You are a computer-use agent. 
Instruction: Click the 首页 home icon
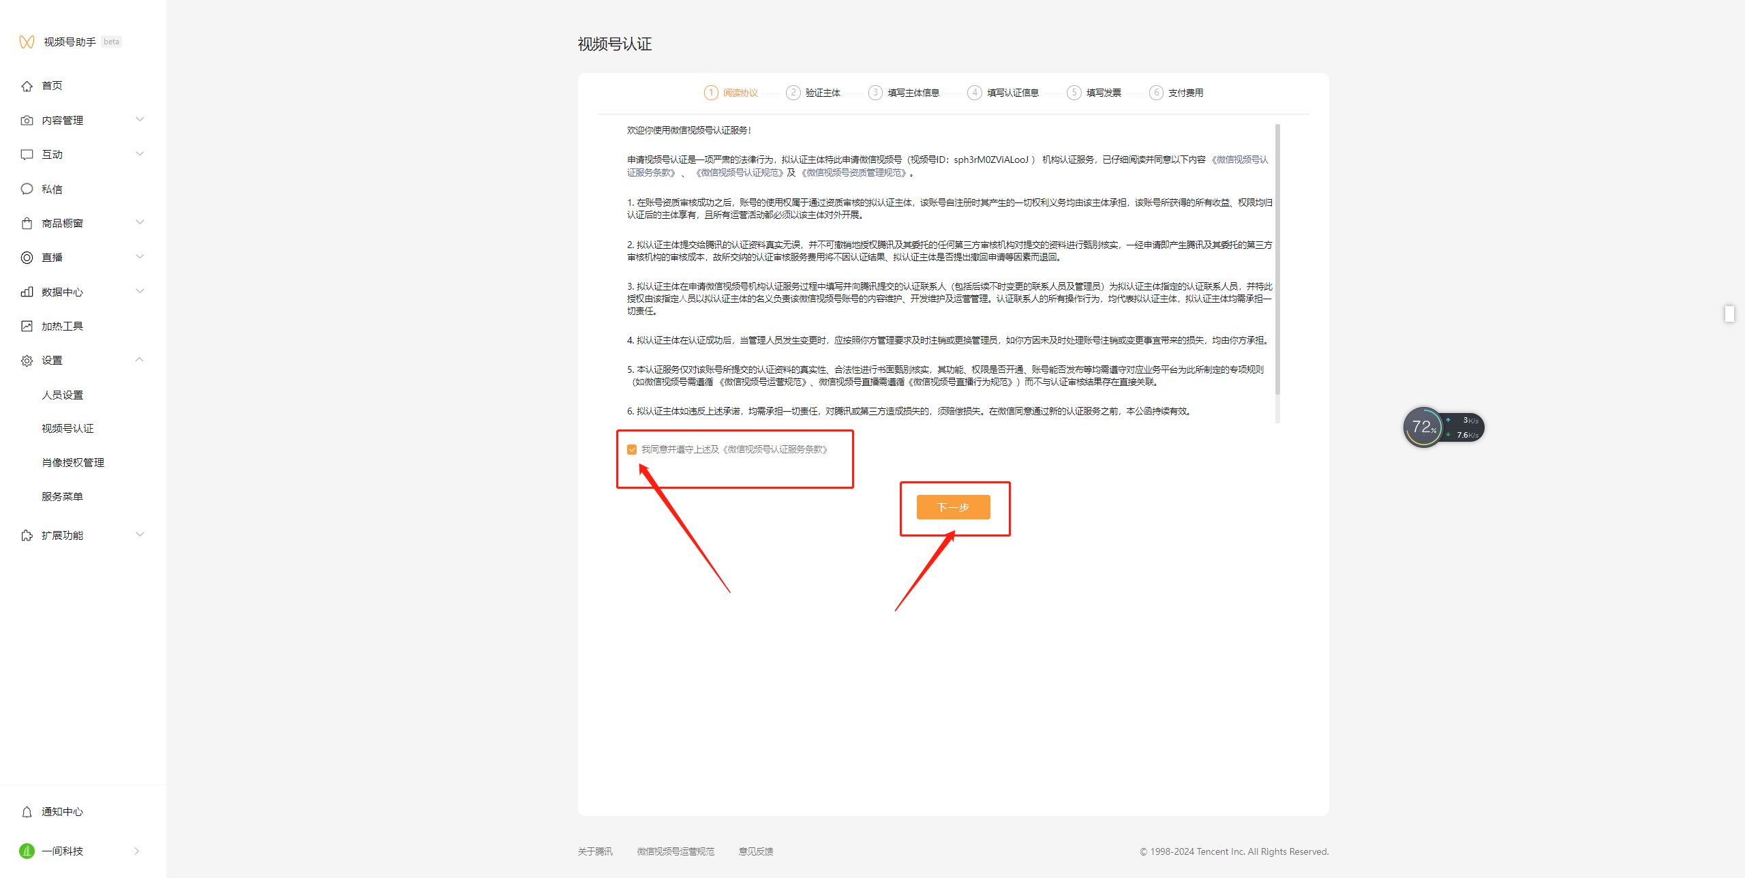(x=27, y=86)
